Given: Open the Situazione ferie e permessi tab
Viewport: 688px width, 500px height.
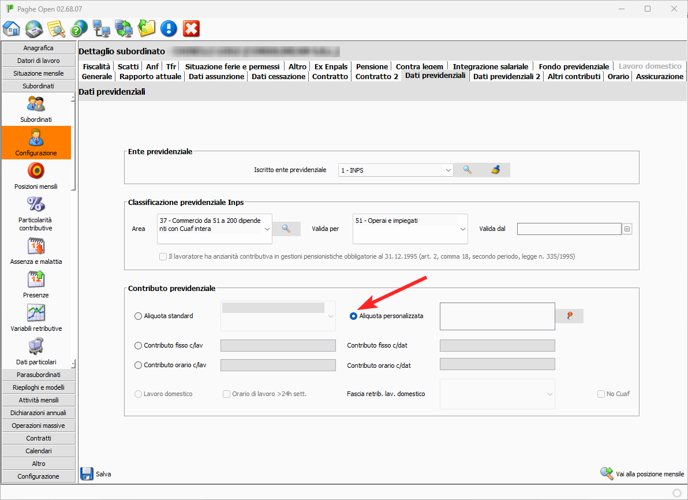Looking at the screenshot, I should tap(232, 66).
